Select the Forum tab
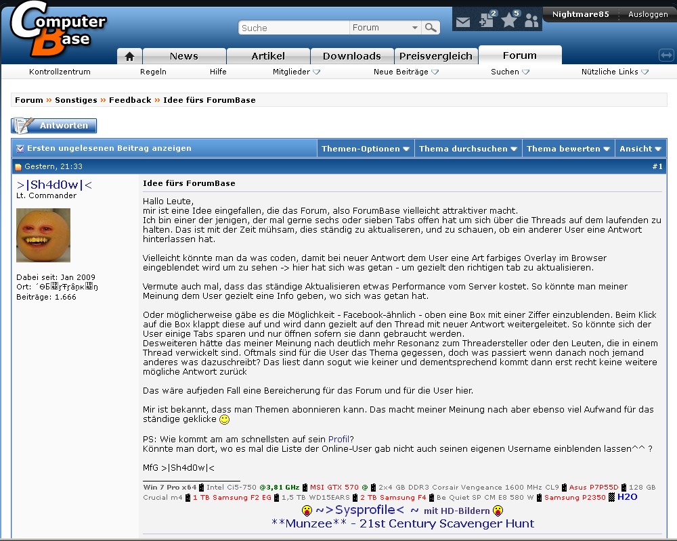Image resolution: width=677 pixels, height=541 pixels. pos(520,55)
